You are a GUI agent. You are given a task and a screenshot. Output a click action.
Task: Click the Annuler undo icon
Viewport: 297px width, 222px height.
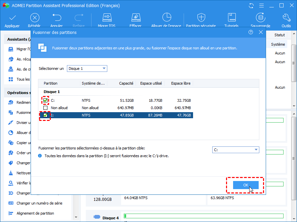pos(57,17)
